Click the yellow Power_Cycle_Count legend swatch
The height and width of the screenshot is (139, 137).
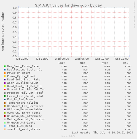(x=5, y=76)
